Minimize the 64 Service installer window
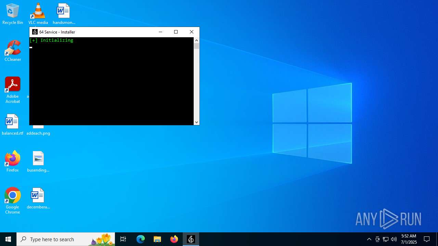The image size is (438, 246). (x=160, y=32)
